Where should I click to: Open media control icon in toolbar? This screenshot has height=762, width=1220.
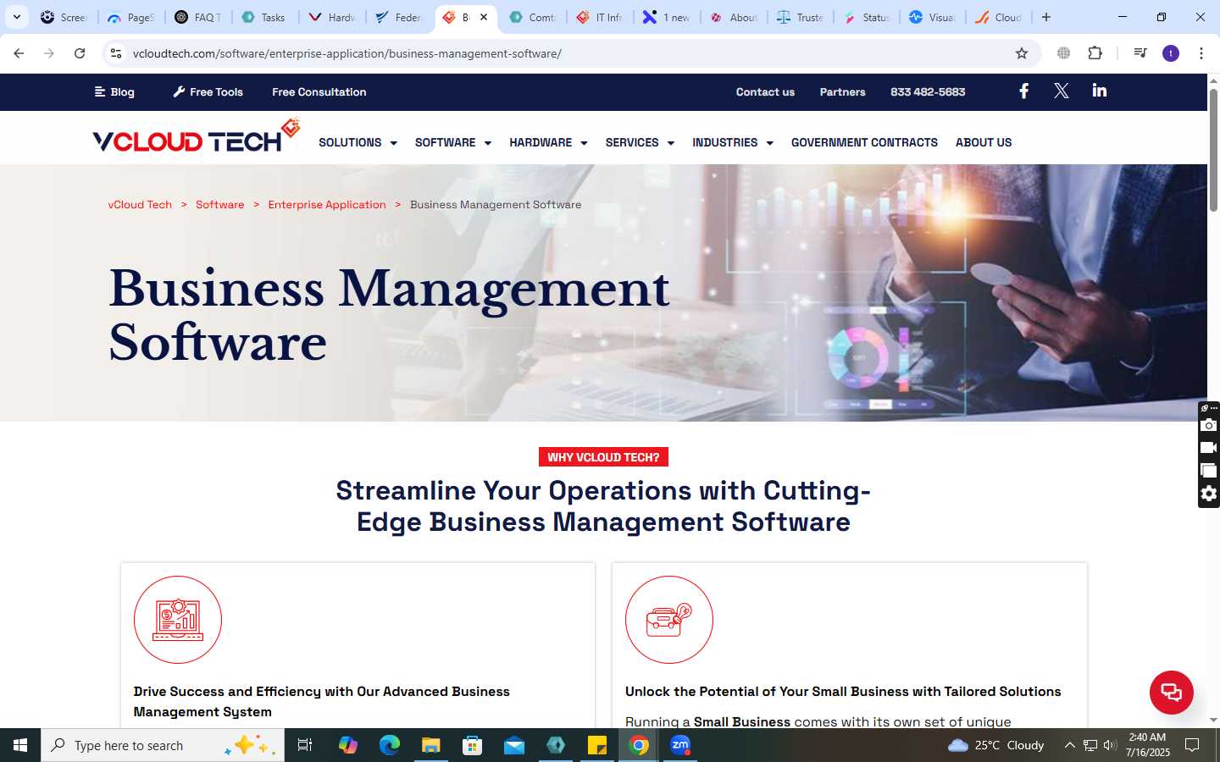(1140, 53)
